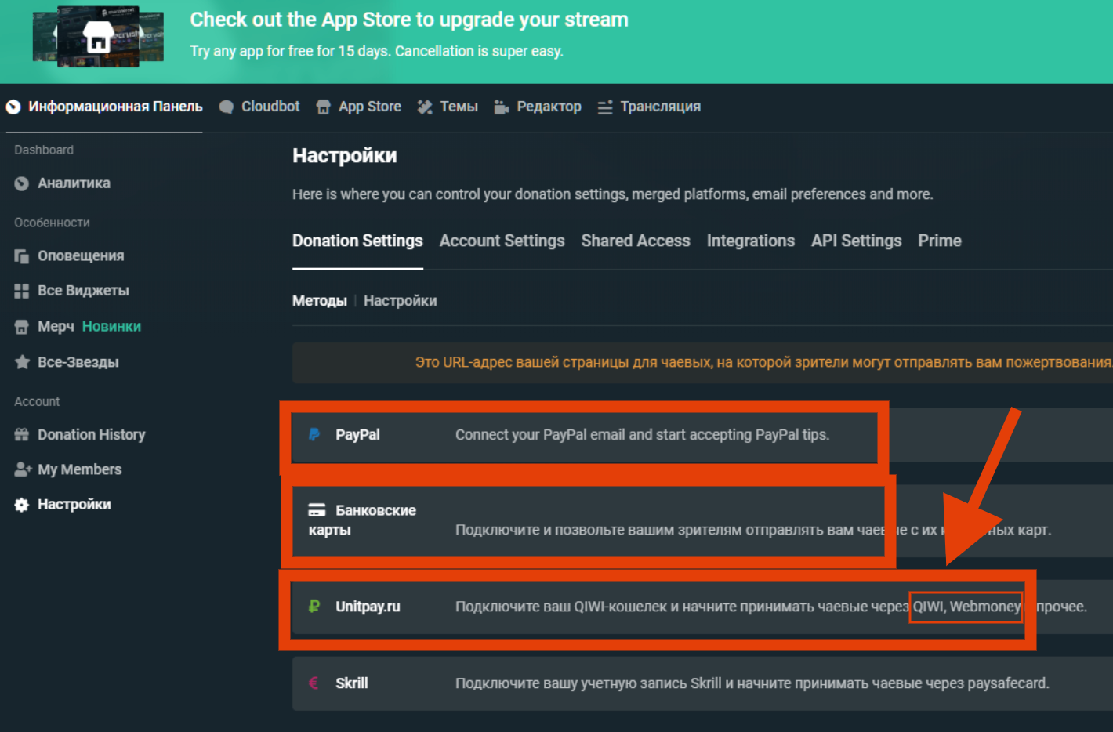The image size is (1113, 732).
Task: Click the Dashboard section label in sidebar
Action: click(44, 150)
